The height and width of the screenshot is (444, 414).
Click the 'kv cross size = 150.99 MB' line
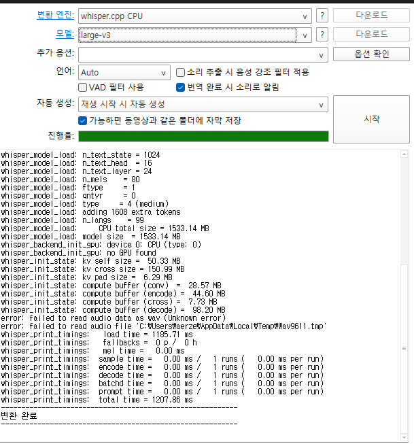click(x=93, y=269)
